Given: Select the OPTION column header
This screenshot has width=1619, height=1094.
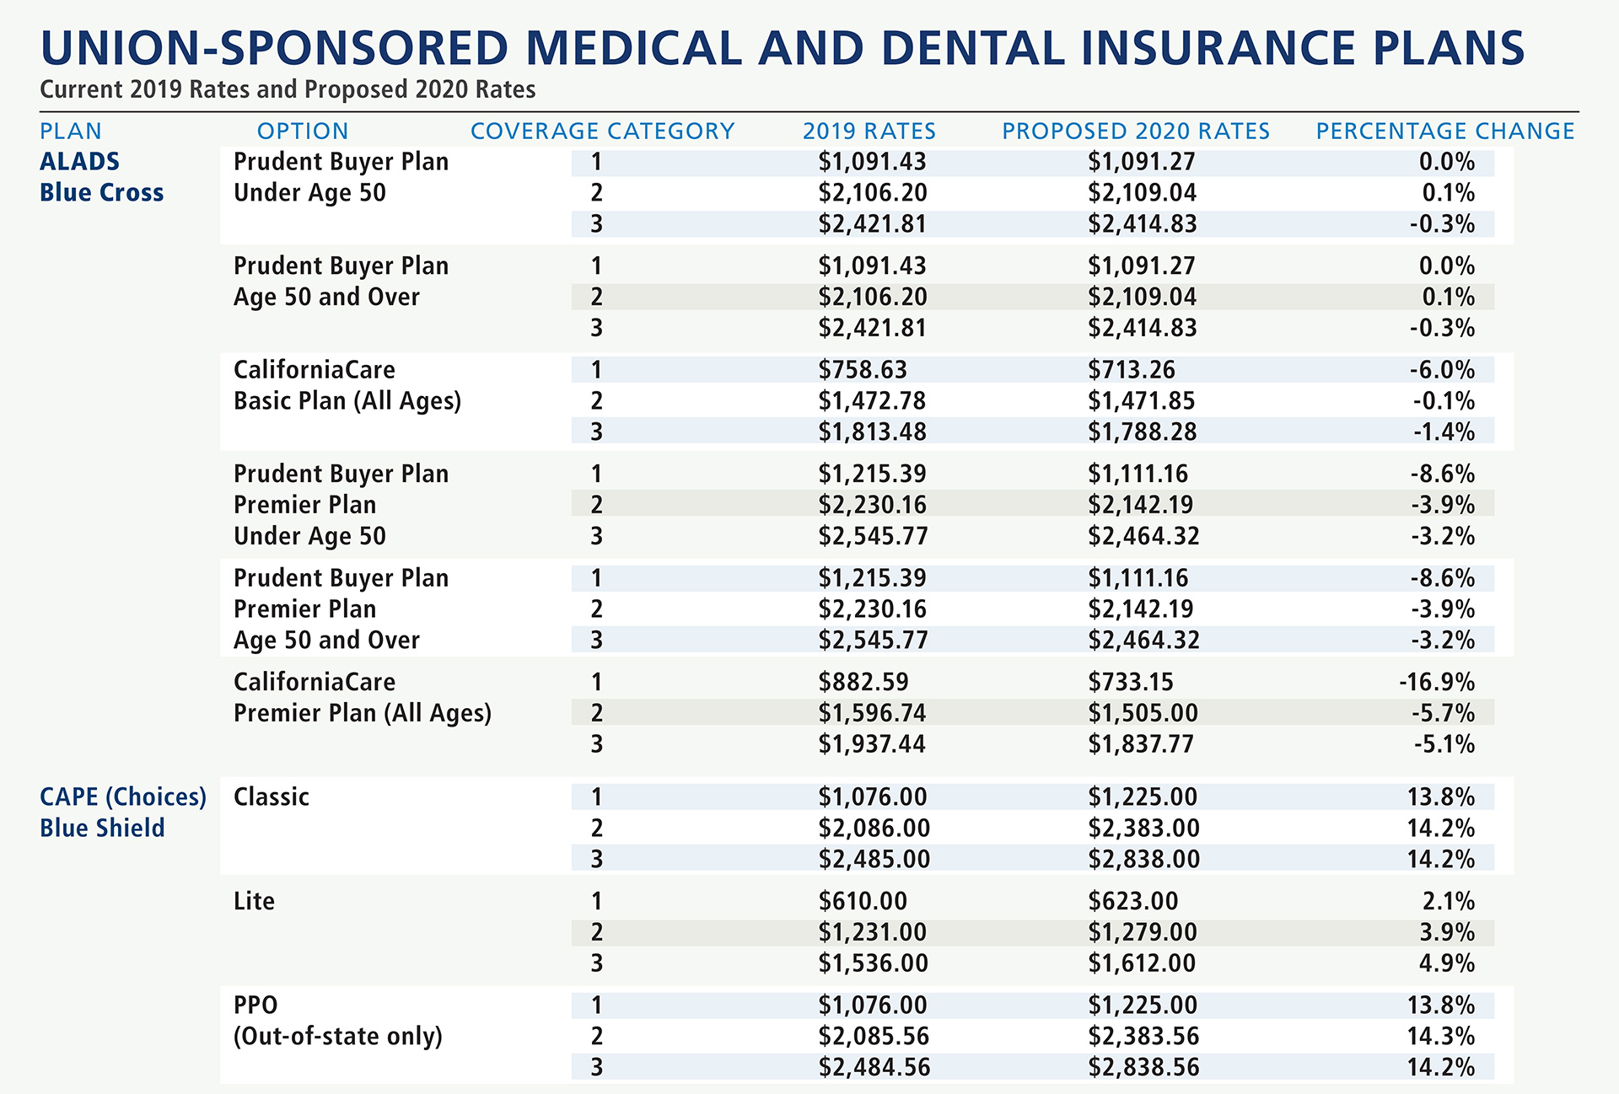Looking at the screenshot, I should coord(303,131).
